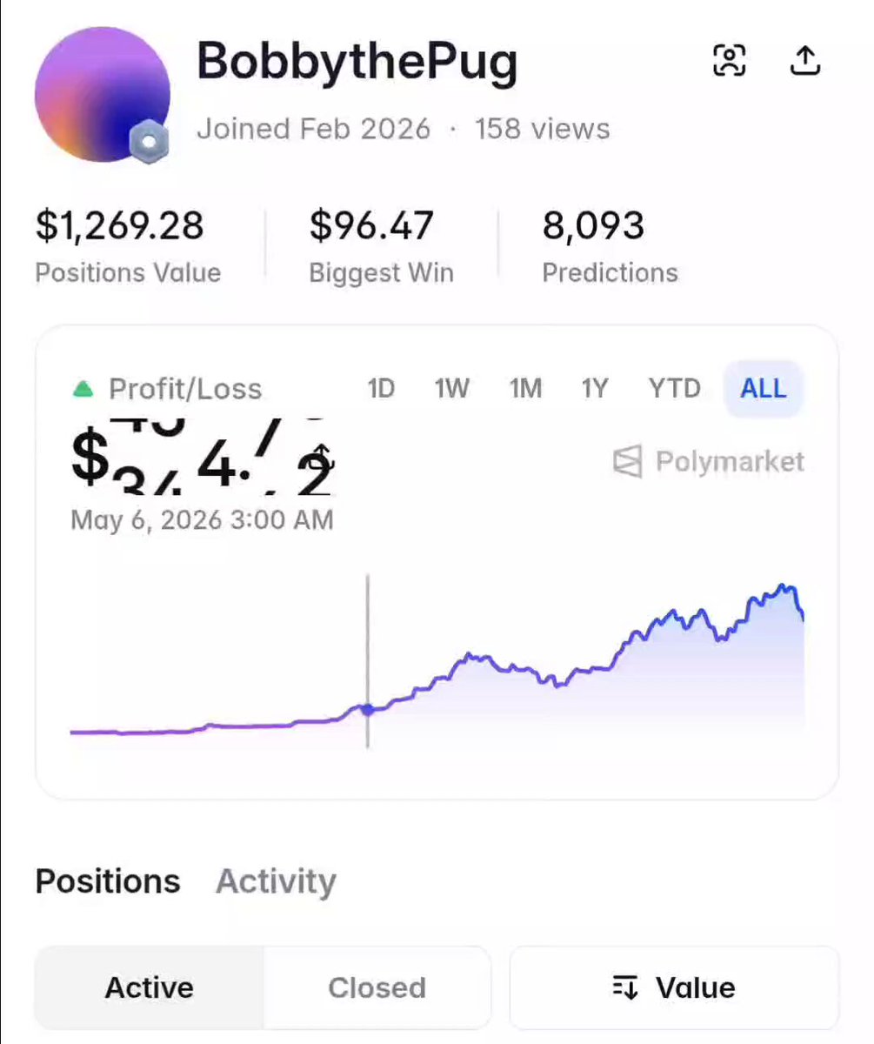Screen dimensions: 874x1044
Task: Select the 1M time range
Action: coord(525,388)
